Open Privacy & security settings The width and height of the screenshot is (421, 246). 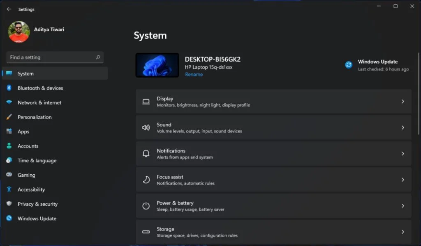(37, 204)
